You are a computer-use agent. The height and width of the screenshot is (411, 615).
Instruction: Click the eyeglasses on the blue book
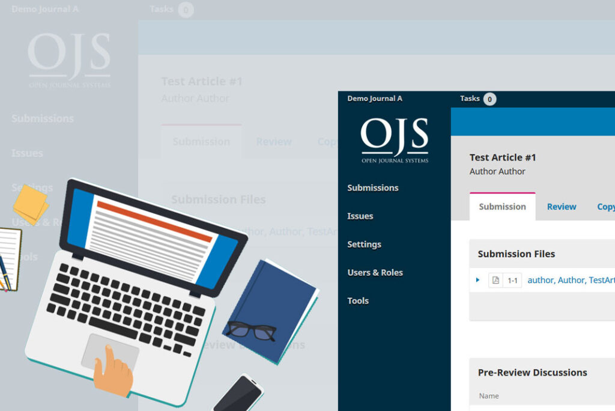pos(251,330)
